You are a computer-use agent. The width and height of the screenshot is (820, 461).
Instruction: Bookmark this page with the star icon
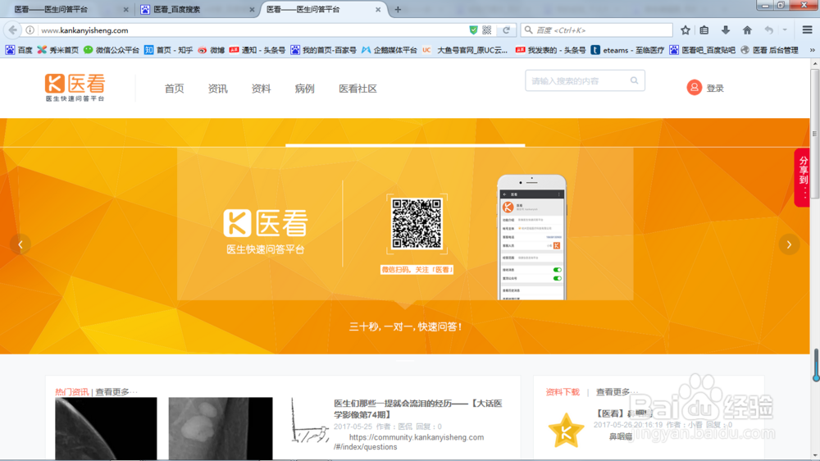[x=685, y=30]
